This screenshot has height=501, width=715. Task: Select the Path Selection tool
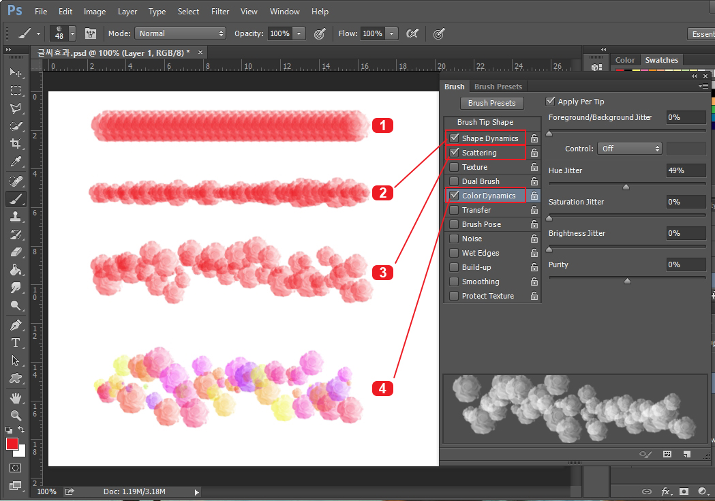pos(16,361)
